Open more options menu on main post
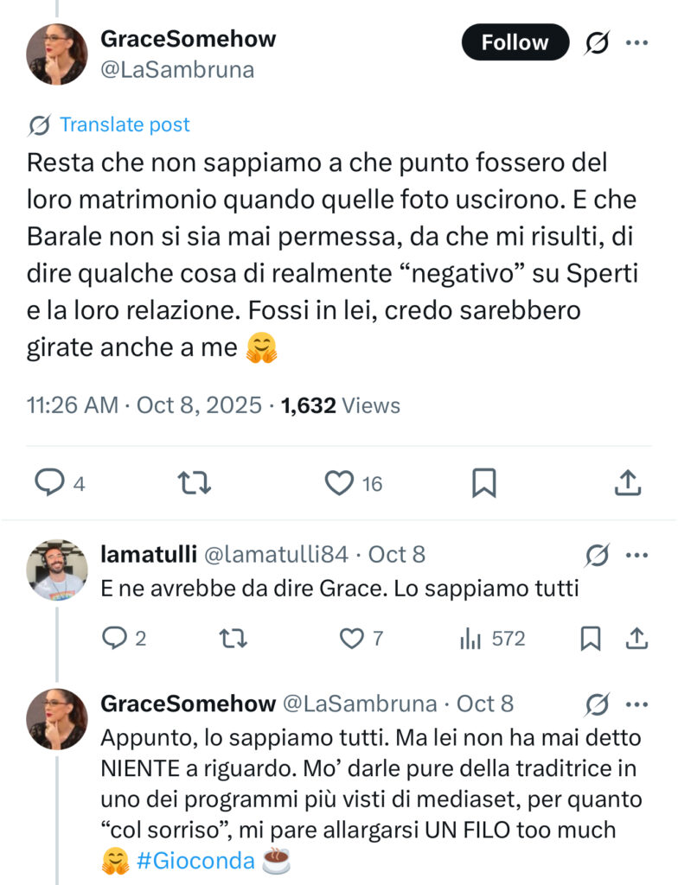678x885 pixels. tap(636, 42)
